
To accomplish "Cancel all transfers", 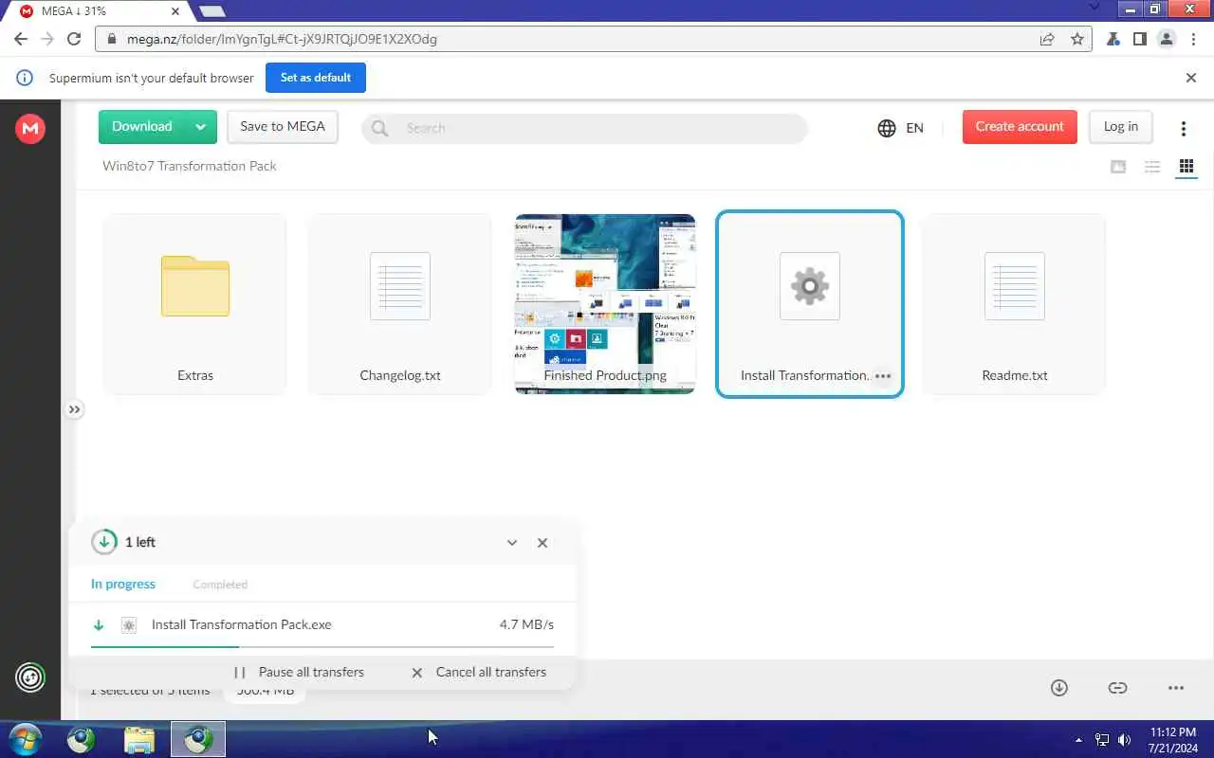I will coord(479,672).
